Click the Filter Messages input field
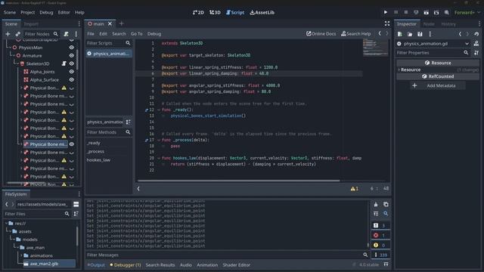 [227, 255]
